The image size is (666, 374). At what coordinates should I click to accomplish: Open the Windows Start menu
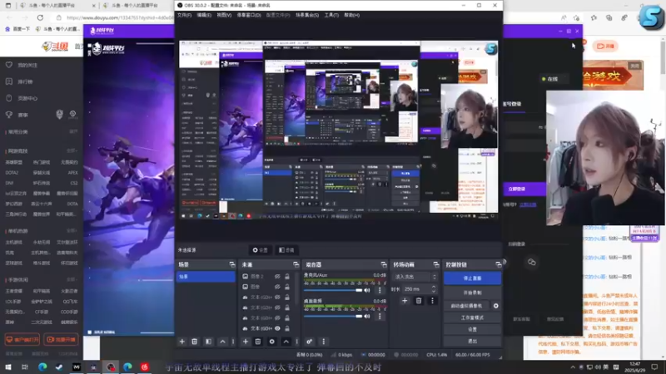tap(8, 367)
